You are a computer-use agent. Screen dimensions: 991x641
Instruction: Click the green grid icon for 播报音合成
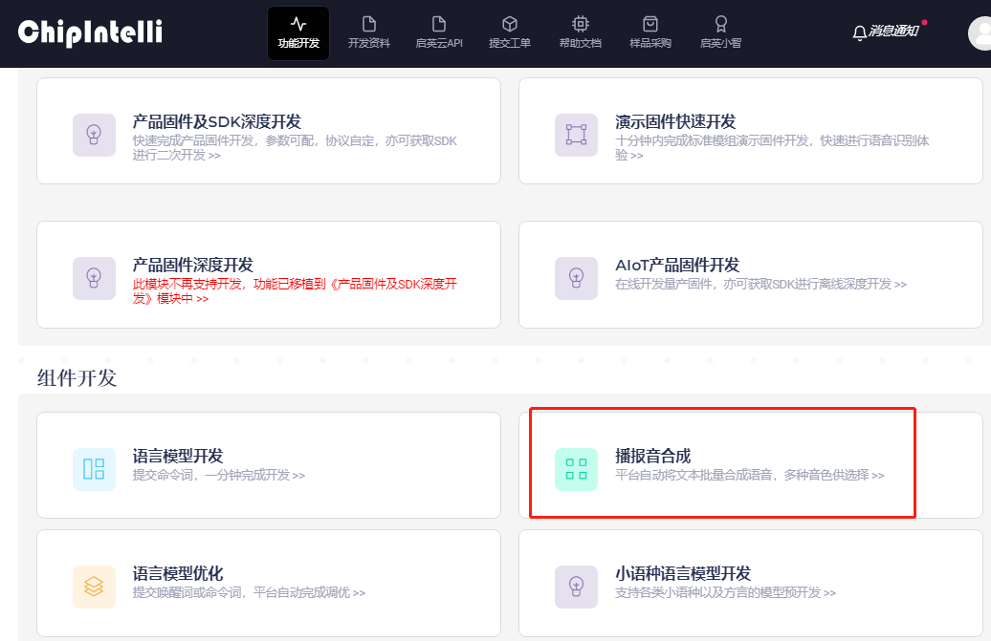(x=576, y=469)
